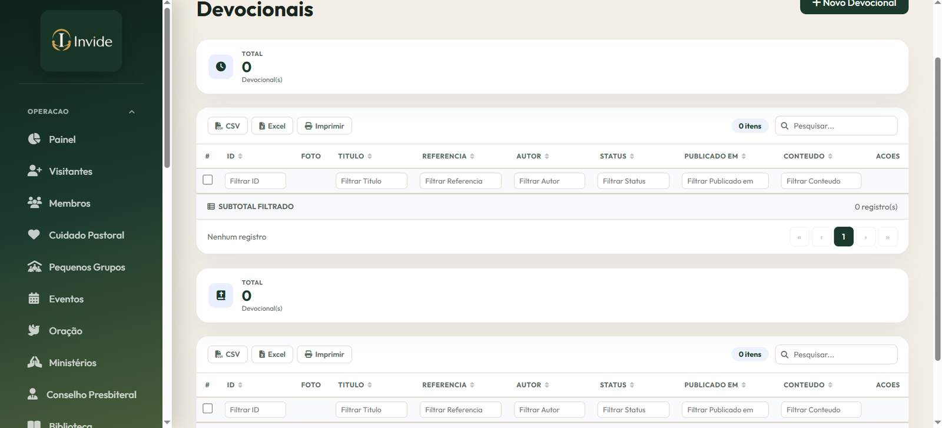This screenshot has height=428, width=942.
Task: Sort the lower table by TITULO arrows
Action: [370, 385]
